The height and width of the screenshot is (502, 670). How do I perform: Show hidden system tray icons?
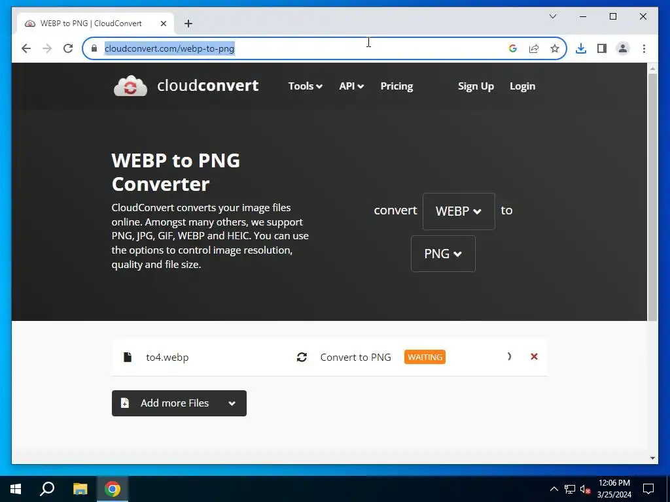coord(554,489)
